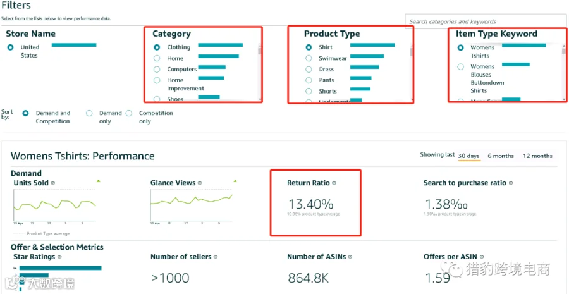This screenshot has width=569, height=294.
Task: Switch to the 6 months time range
Action: click(x=501, y=156)
